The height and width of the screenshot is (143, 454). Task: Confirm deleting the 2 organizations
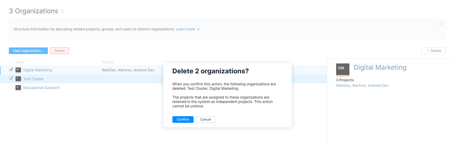183,120
